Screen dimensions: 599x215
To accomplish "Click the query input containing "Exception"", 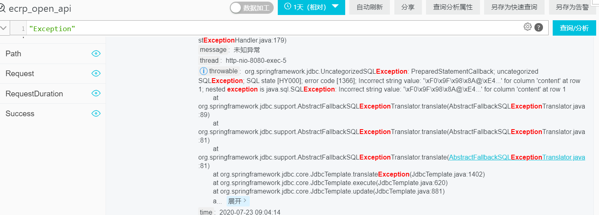I will [274, 28].
